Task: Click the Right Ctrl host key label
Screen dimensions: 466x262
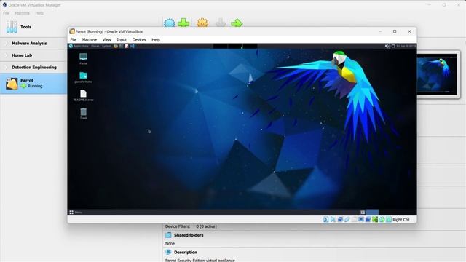Action: point(401,220)
